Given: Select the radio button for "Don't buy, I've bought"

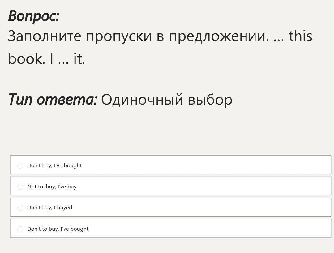Looking at the screenshot, I should pos(20,166).
